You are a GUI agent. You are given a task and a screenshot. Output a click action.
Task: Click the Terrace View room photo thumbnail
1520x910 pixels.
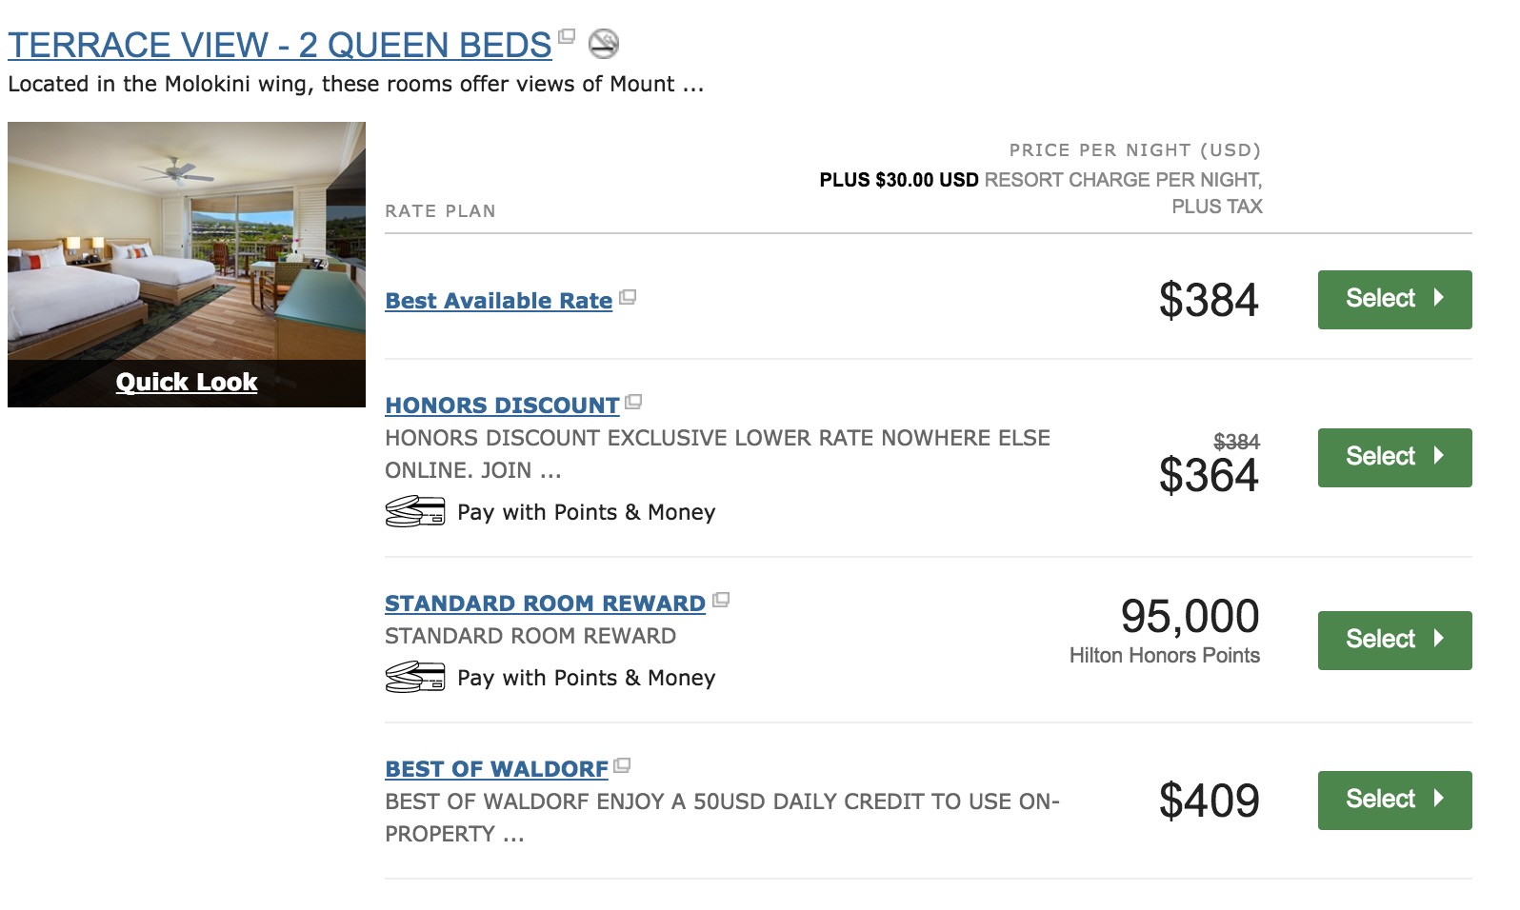click(187, 240)
